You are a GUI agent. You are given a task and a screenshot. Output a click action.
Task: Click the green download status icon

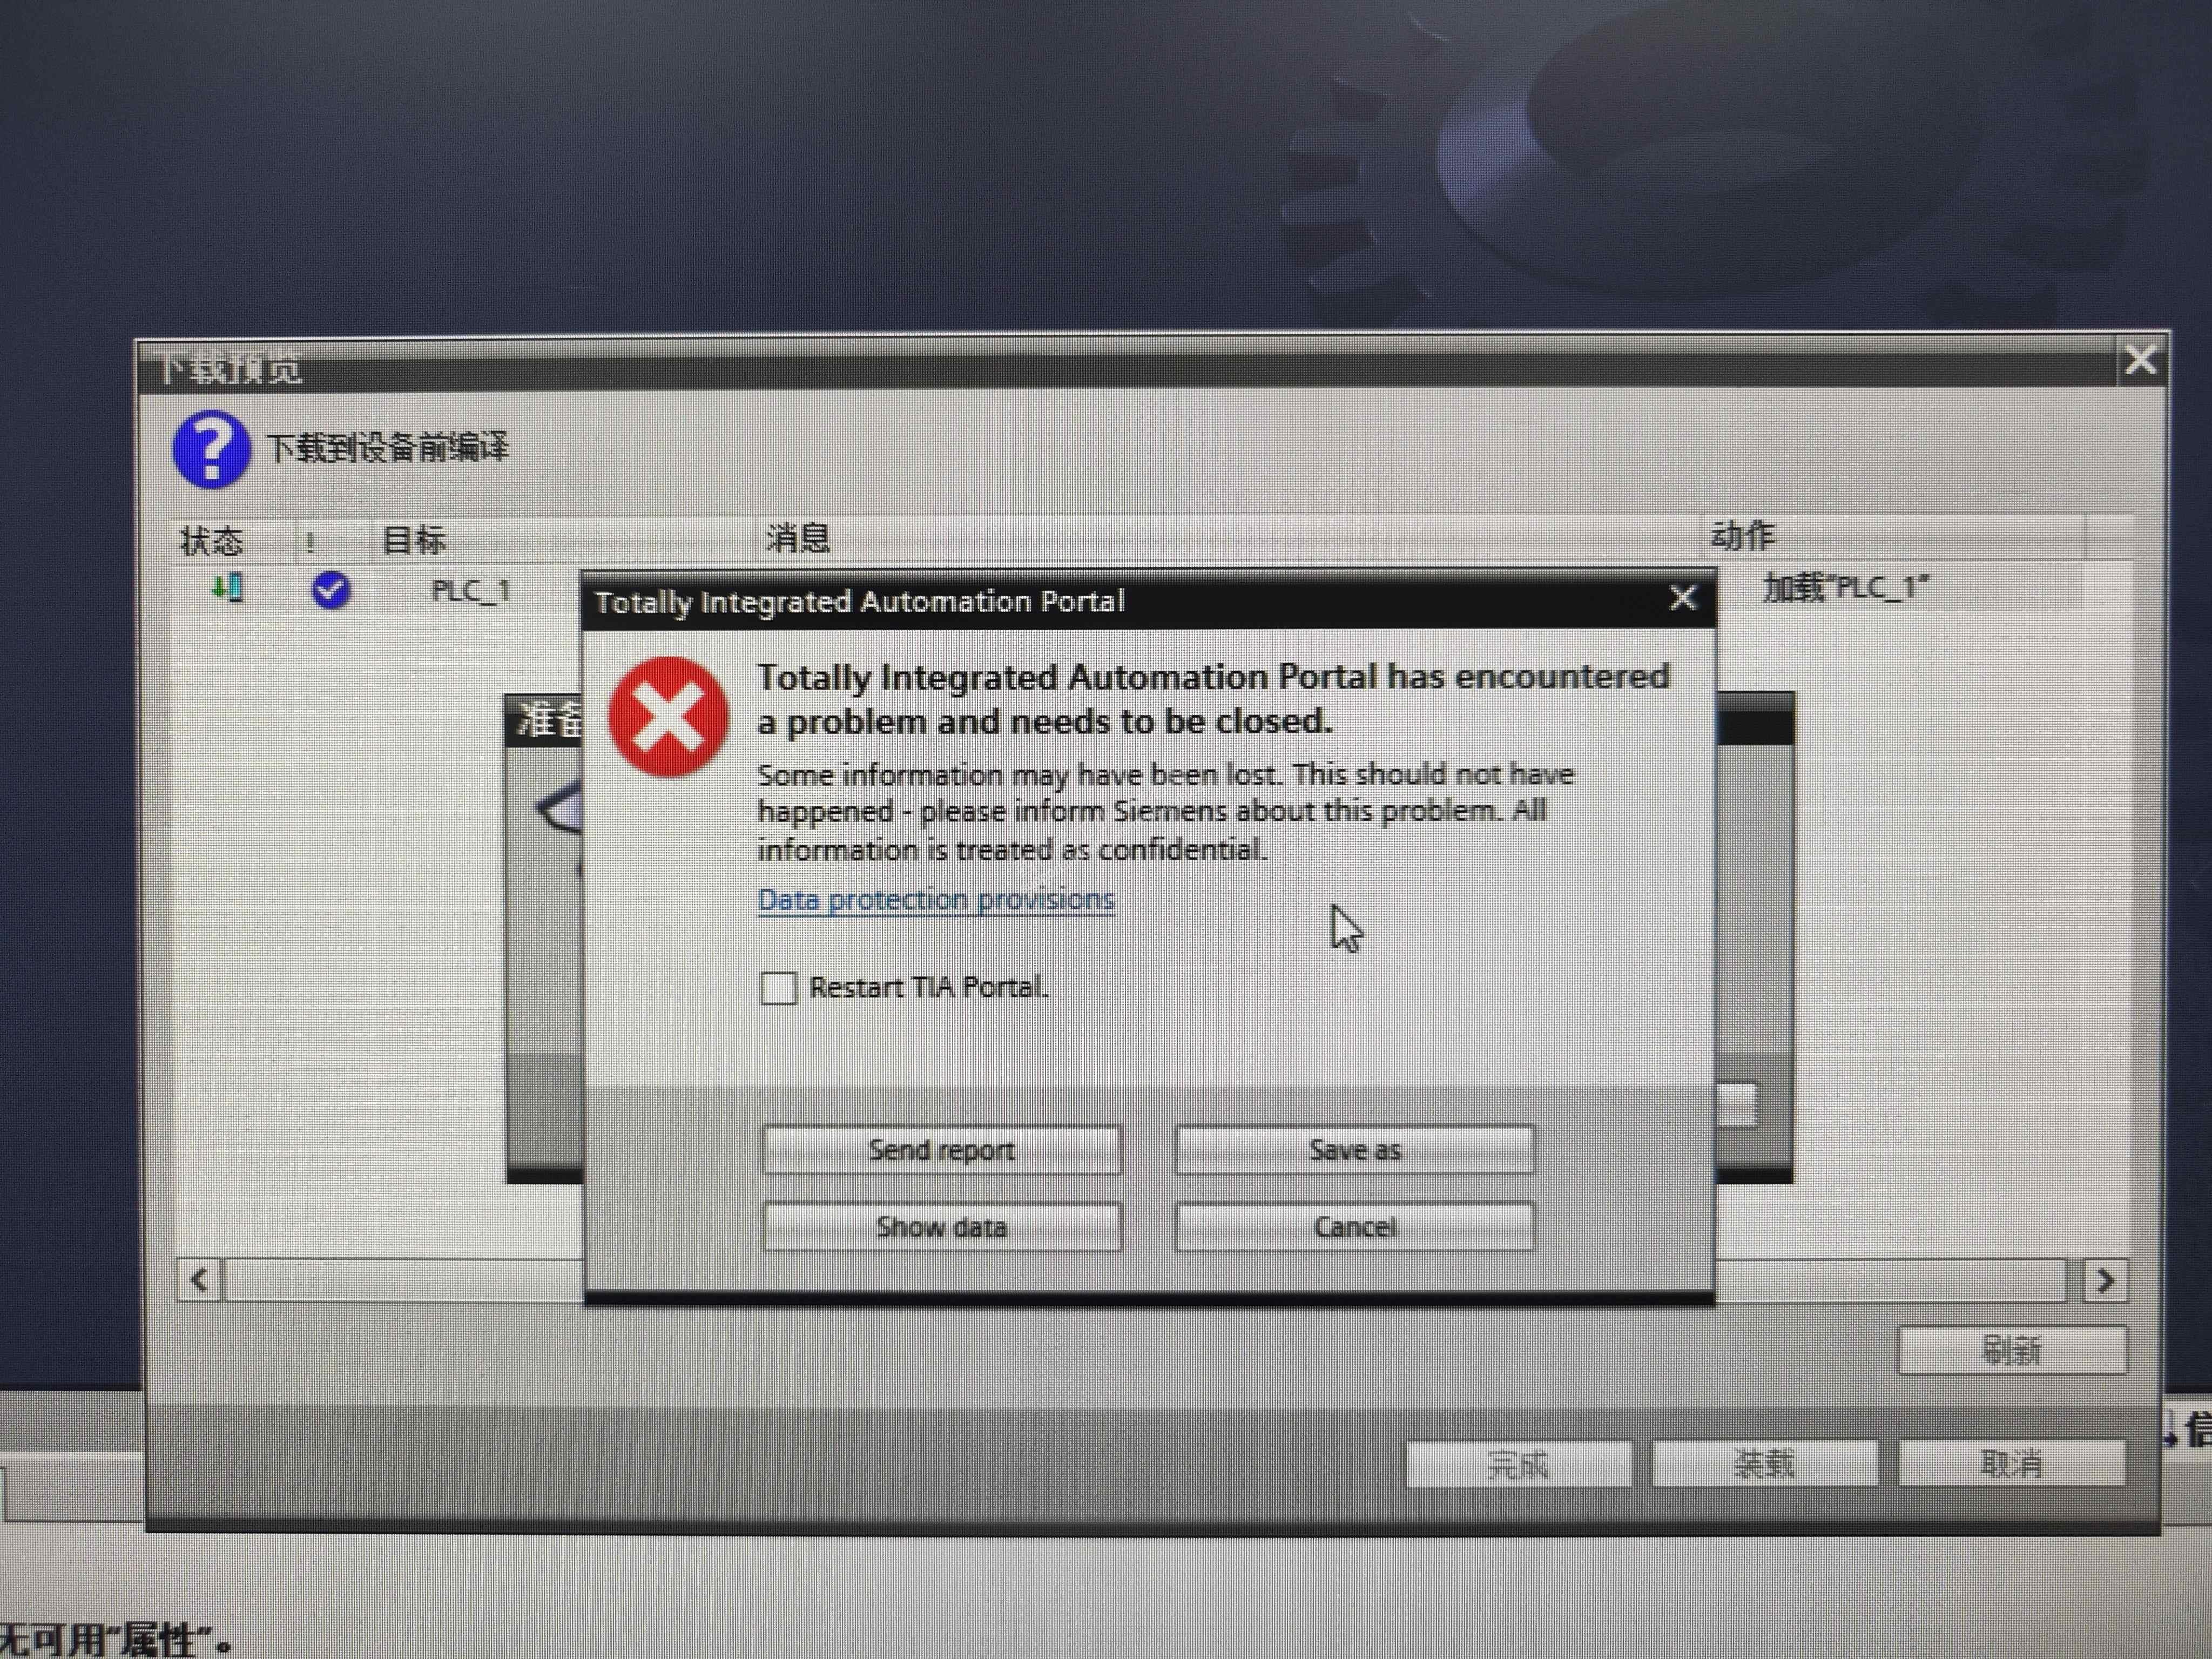(228, 588)
